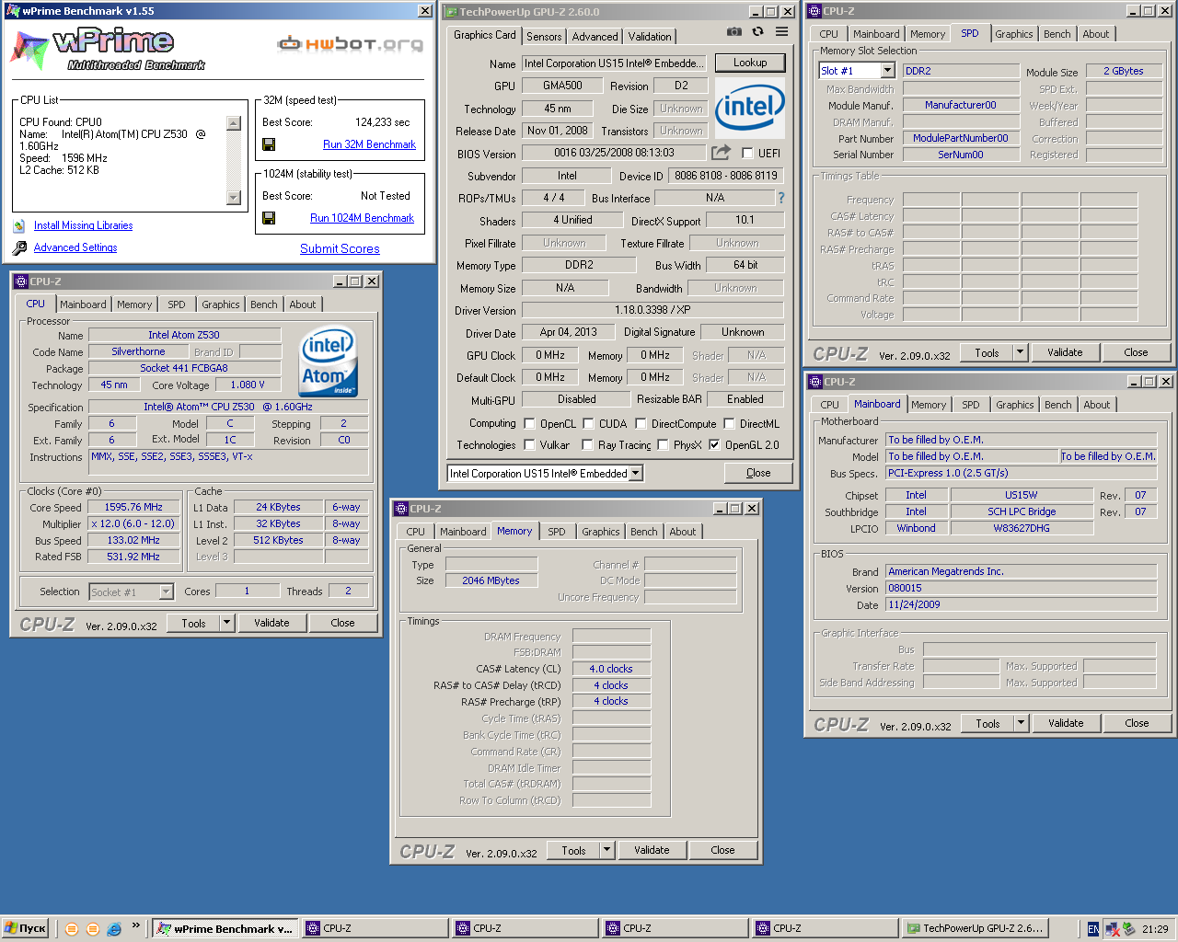1178x942 pixels.
Task: Toggle the CUDA checkbox
Action: (587, 424)
